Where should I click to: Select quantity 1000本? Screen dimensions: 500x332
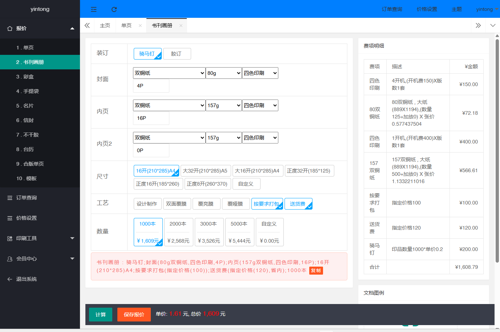click(x=148, y=232)
